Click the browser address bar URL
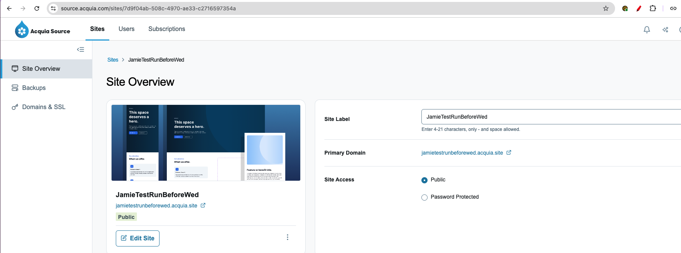 click(148, 8)
